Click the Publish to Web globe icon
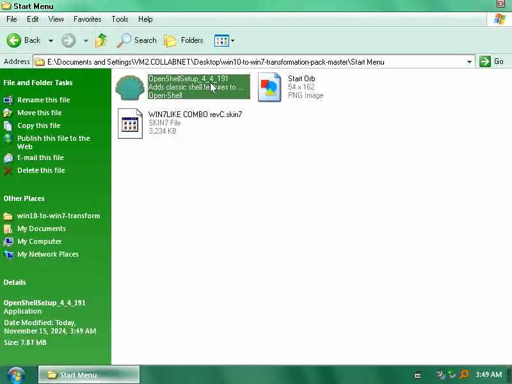The image size is (512, 384). point(8,139)
